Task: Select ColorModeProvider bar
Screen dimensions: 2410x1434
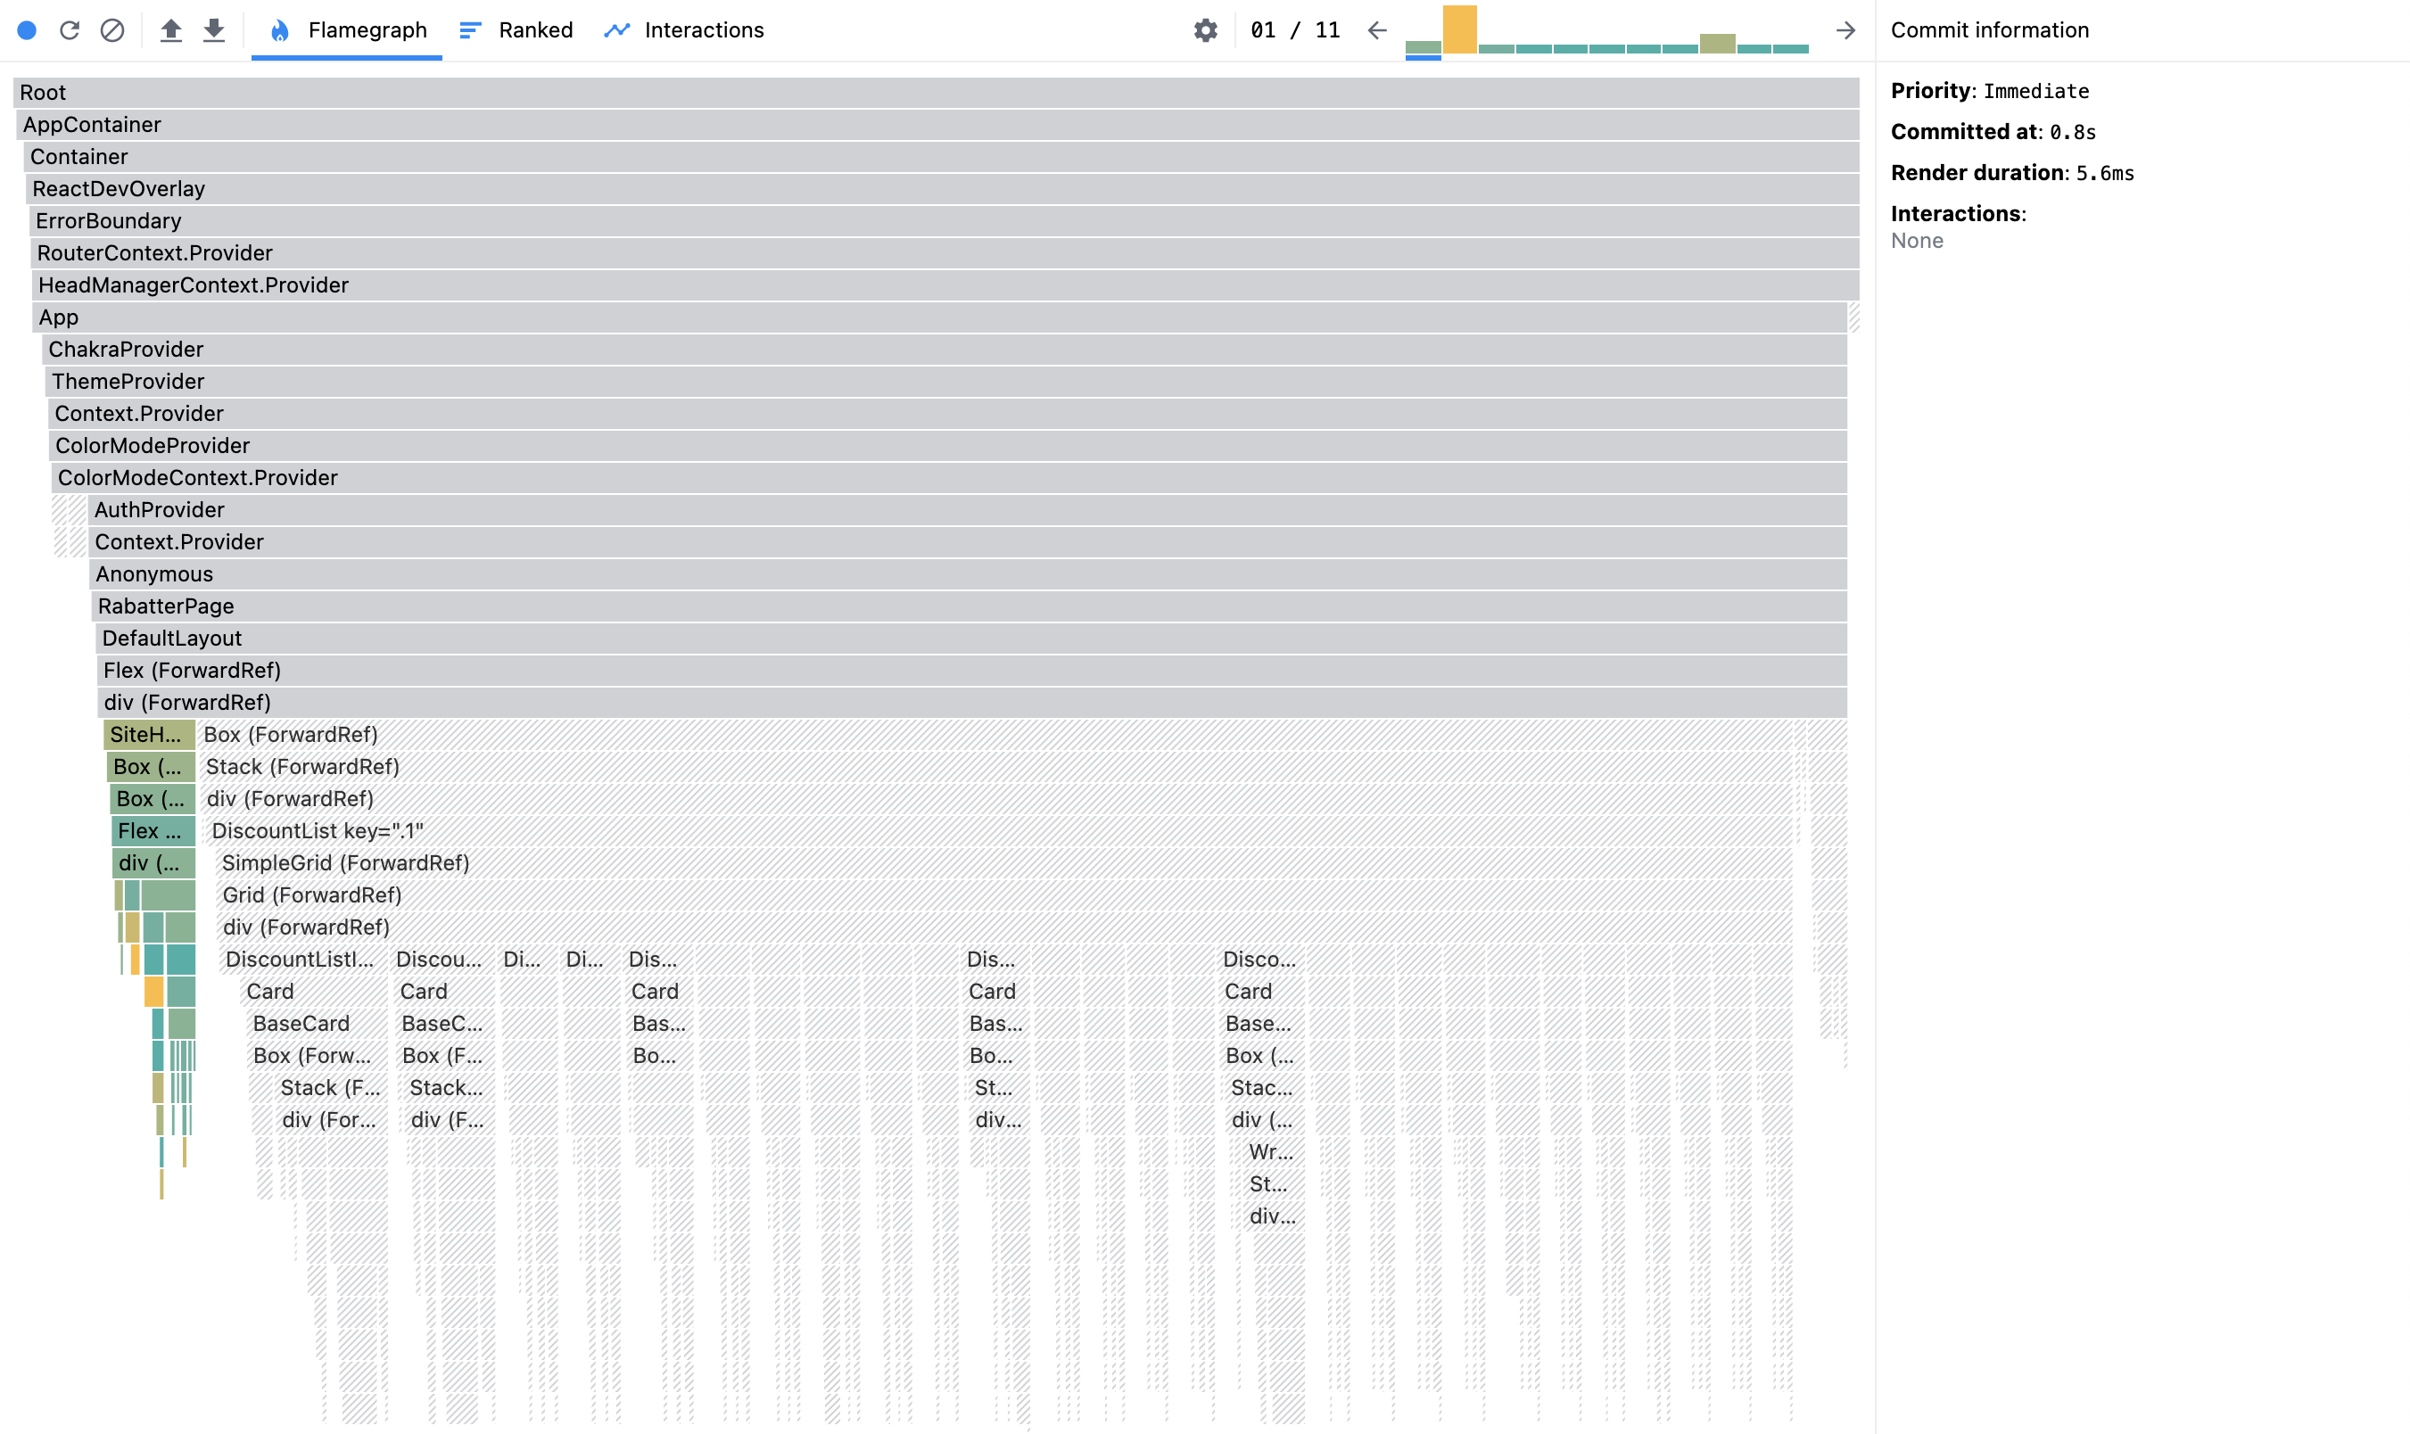Action: (948, 446)
